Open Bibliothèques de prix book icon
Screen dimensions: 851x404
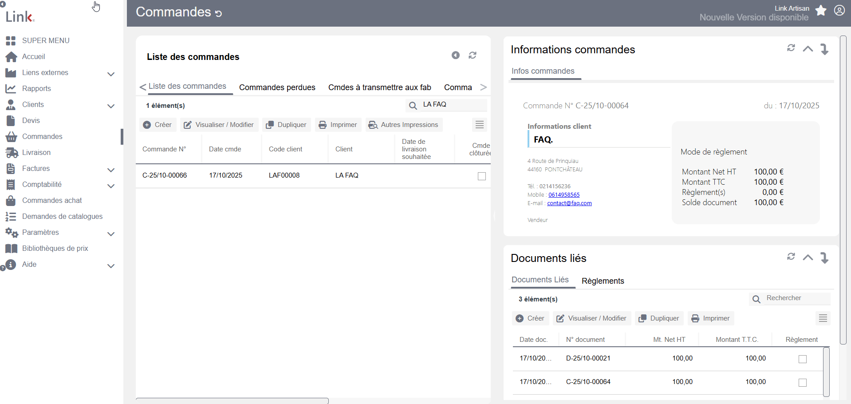pyautogui.click(x=11, y=249)
